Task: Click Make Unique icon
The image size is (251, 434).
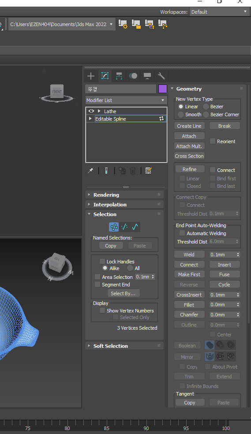Action: pos(122,171)
